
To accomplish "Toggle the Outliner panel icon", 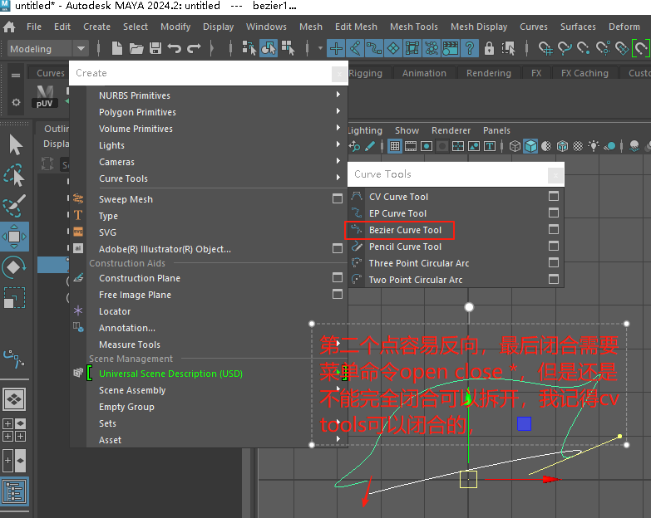I will coord(14,492).
